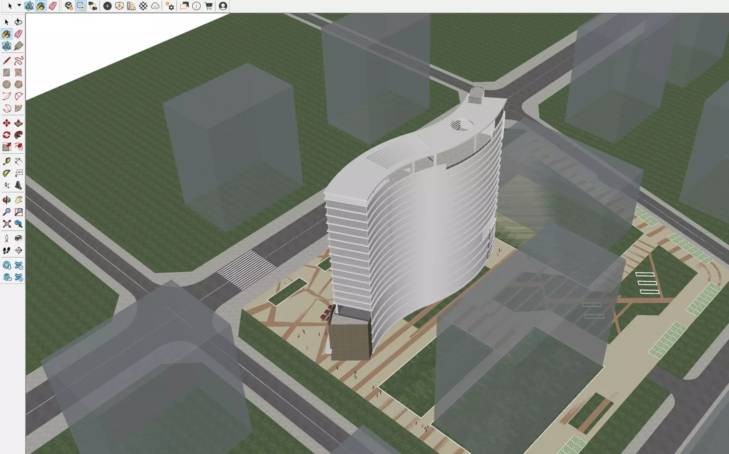Select the Rotate tool
Viewport: 729px width, 454px height.
pos(7,135)
